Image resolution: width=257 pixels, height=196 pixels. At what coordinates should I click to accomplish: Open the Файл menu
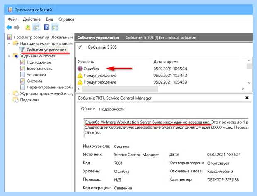(12, 19)
